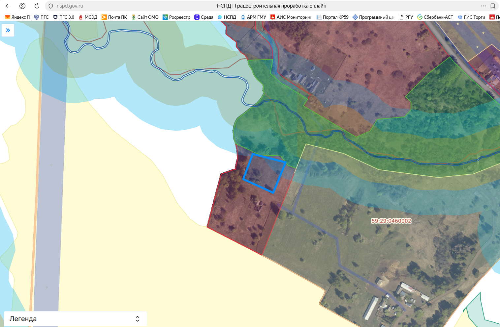
Task: Select the blue outlined land parcel
Action: (264, 173)
